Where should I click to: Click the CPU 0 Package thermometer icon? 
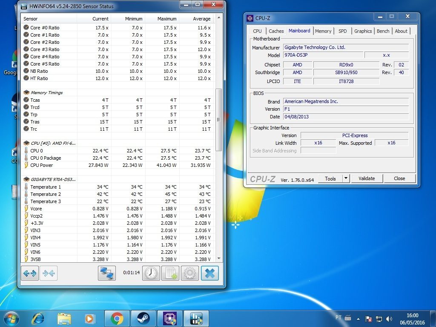click(x=26, y=158)
